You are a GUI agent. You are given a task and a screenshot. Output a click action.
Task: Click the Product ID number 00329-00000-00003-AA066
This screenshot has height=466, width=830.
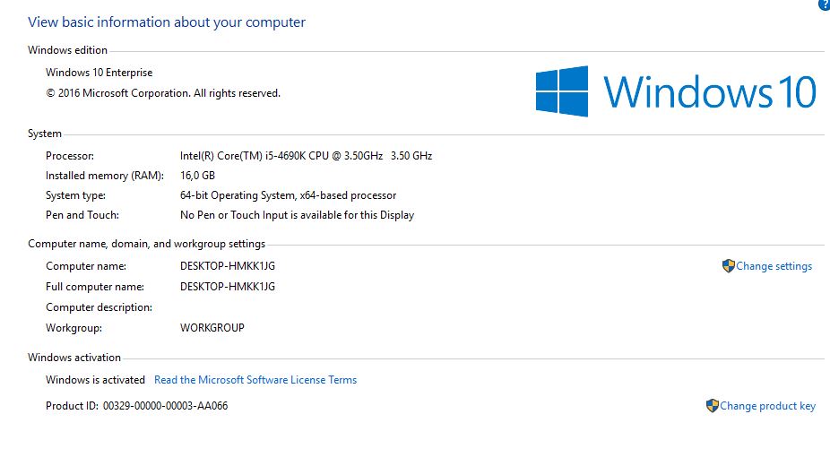(165, 406)
